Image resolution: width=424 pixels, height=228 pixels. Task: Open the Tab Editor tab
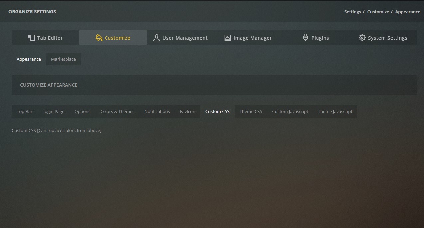(x=45, y=38)
